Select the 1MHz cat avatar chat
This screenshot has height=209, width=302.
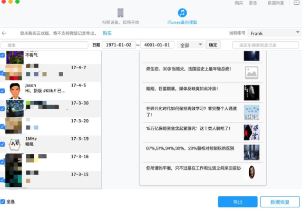point(15,144)
